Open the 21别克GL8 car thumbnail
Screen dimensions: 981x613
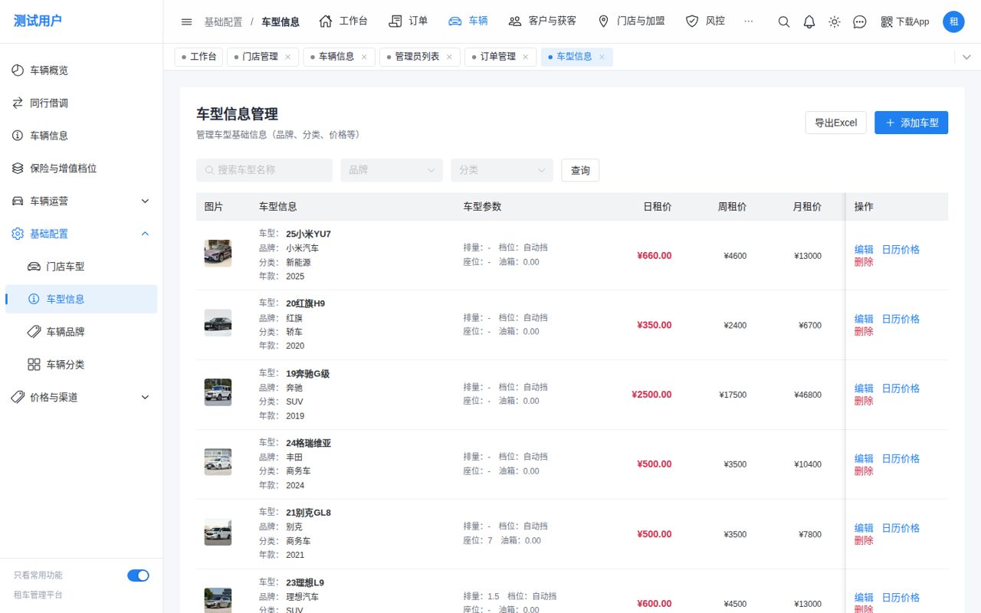click(x=218, y=532)
